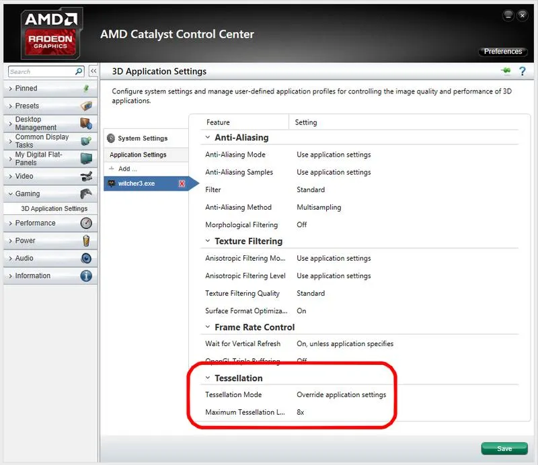
Task: Change the Tessellation Mode setting value
Action: click(x=341, y=394)
